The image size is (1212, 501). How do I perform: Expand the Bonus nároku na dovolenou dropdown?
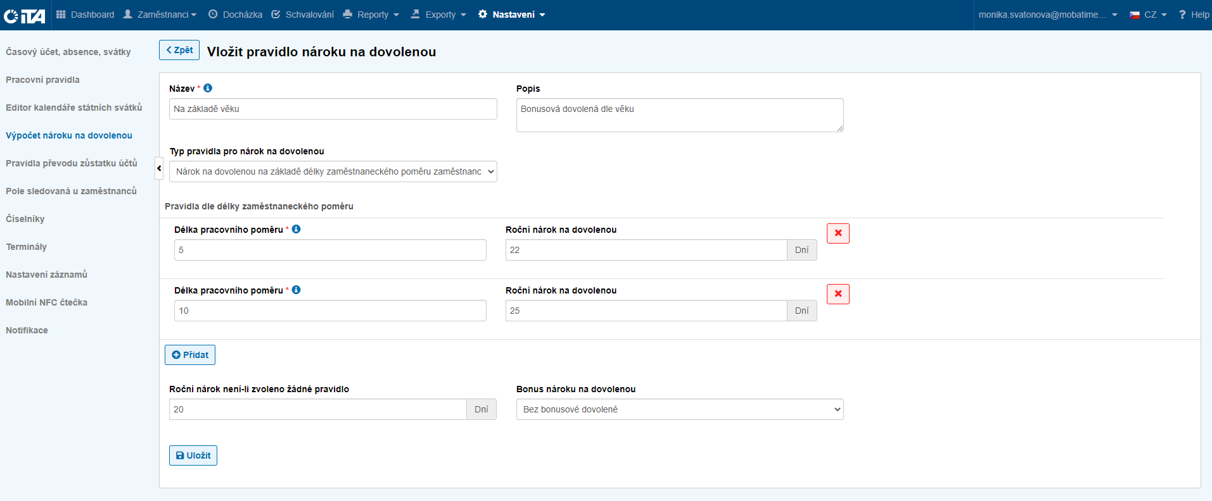[x=679, y=409]
